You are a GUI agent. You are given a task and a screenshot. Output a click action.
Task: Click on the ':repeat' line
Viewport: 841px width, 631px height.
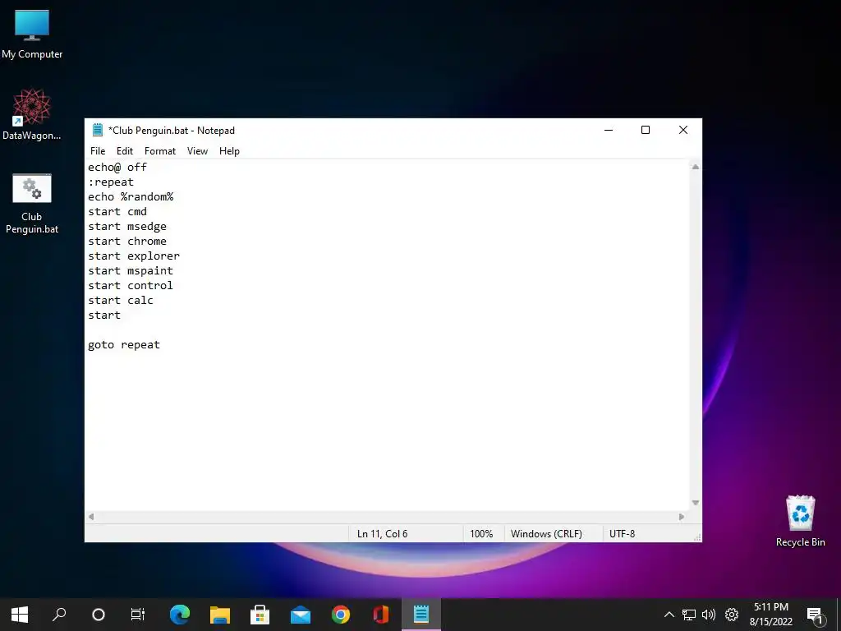tap(111, 182)
